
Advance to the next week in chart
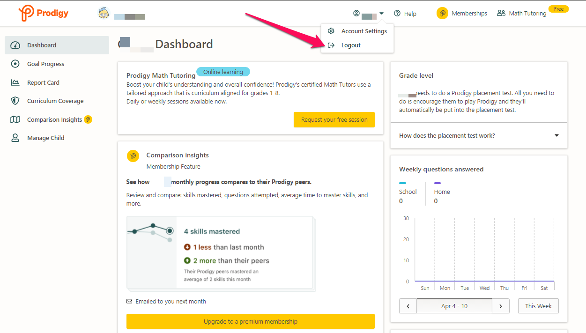pyautogui.click(x=501, y=306)
